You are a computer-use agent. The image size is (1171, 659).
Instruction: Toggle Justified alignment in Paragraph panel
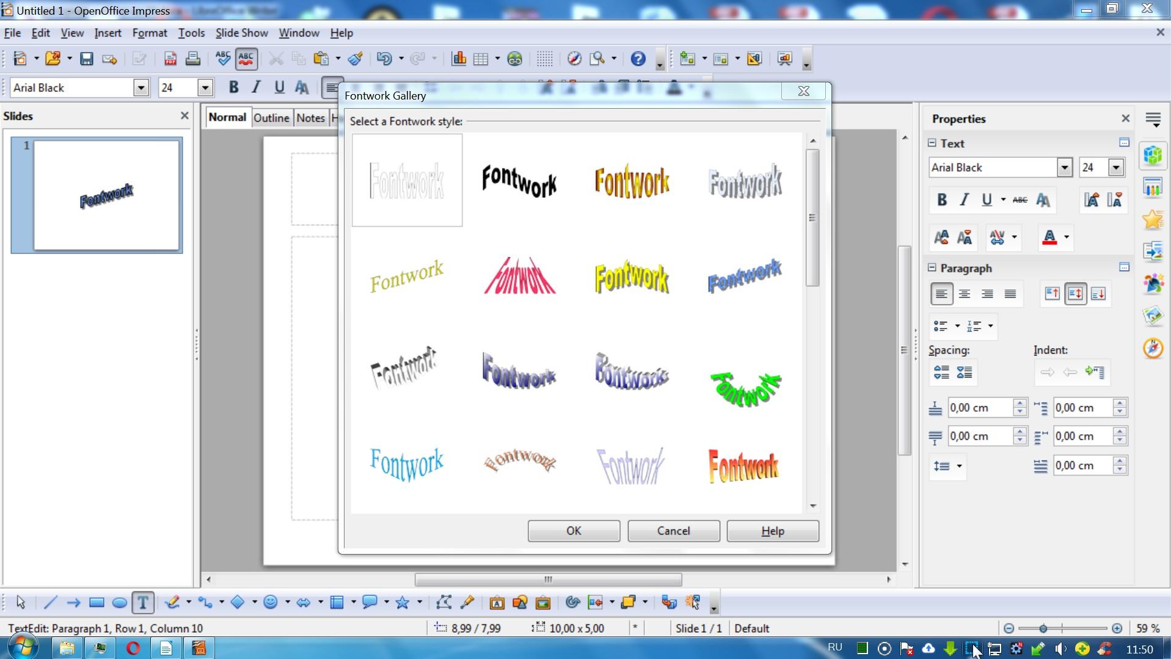(1010, 294)
